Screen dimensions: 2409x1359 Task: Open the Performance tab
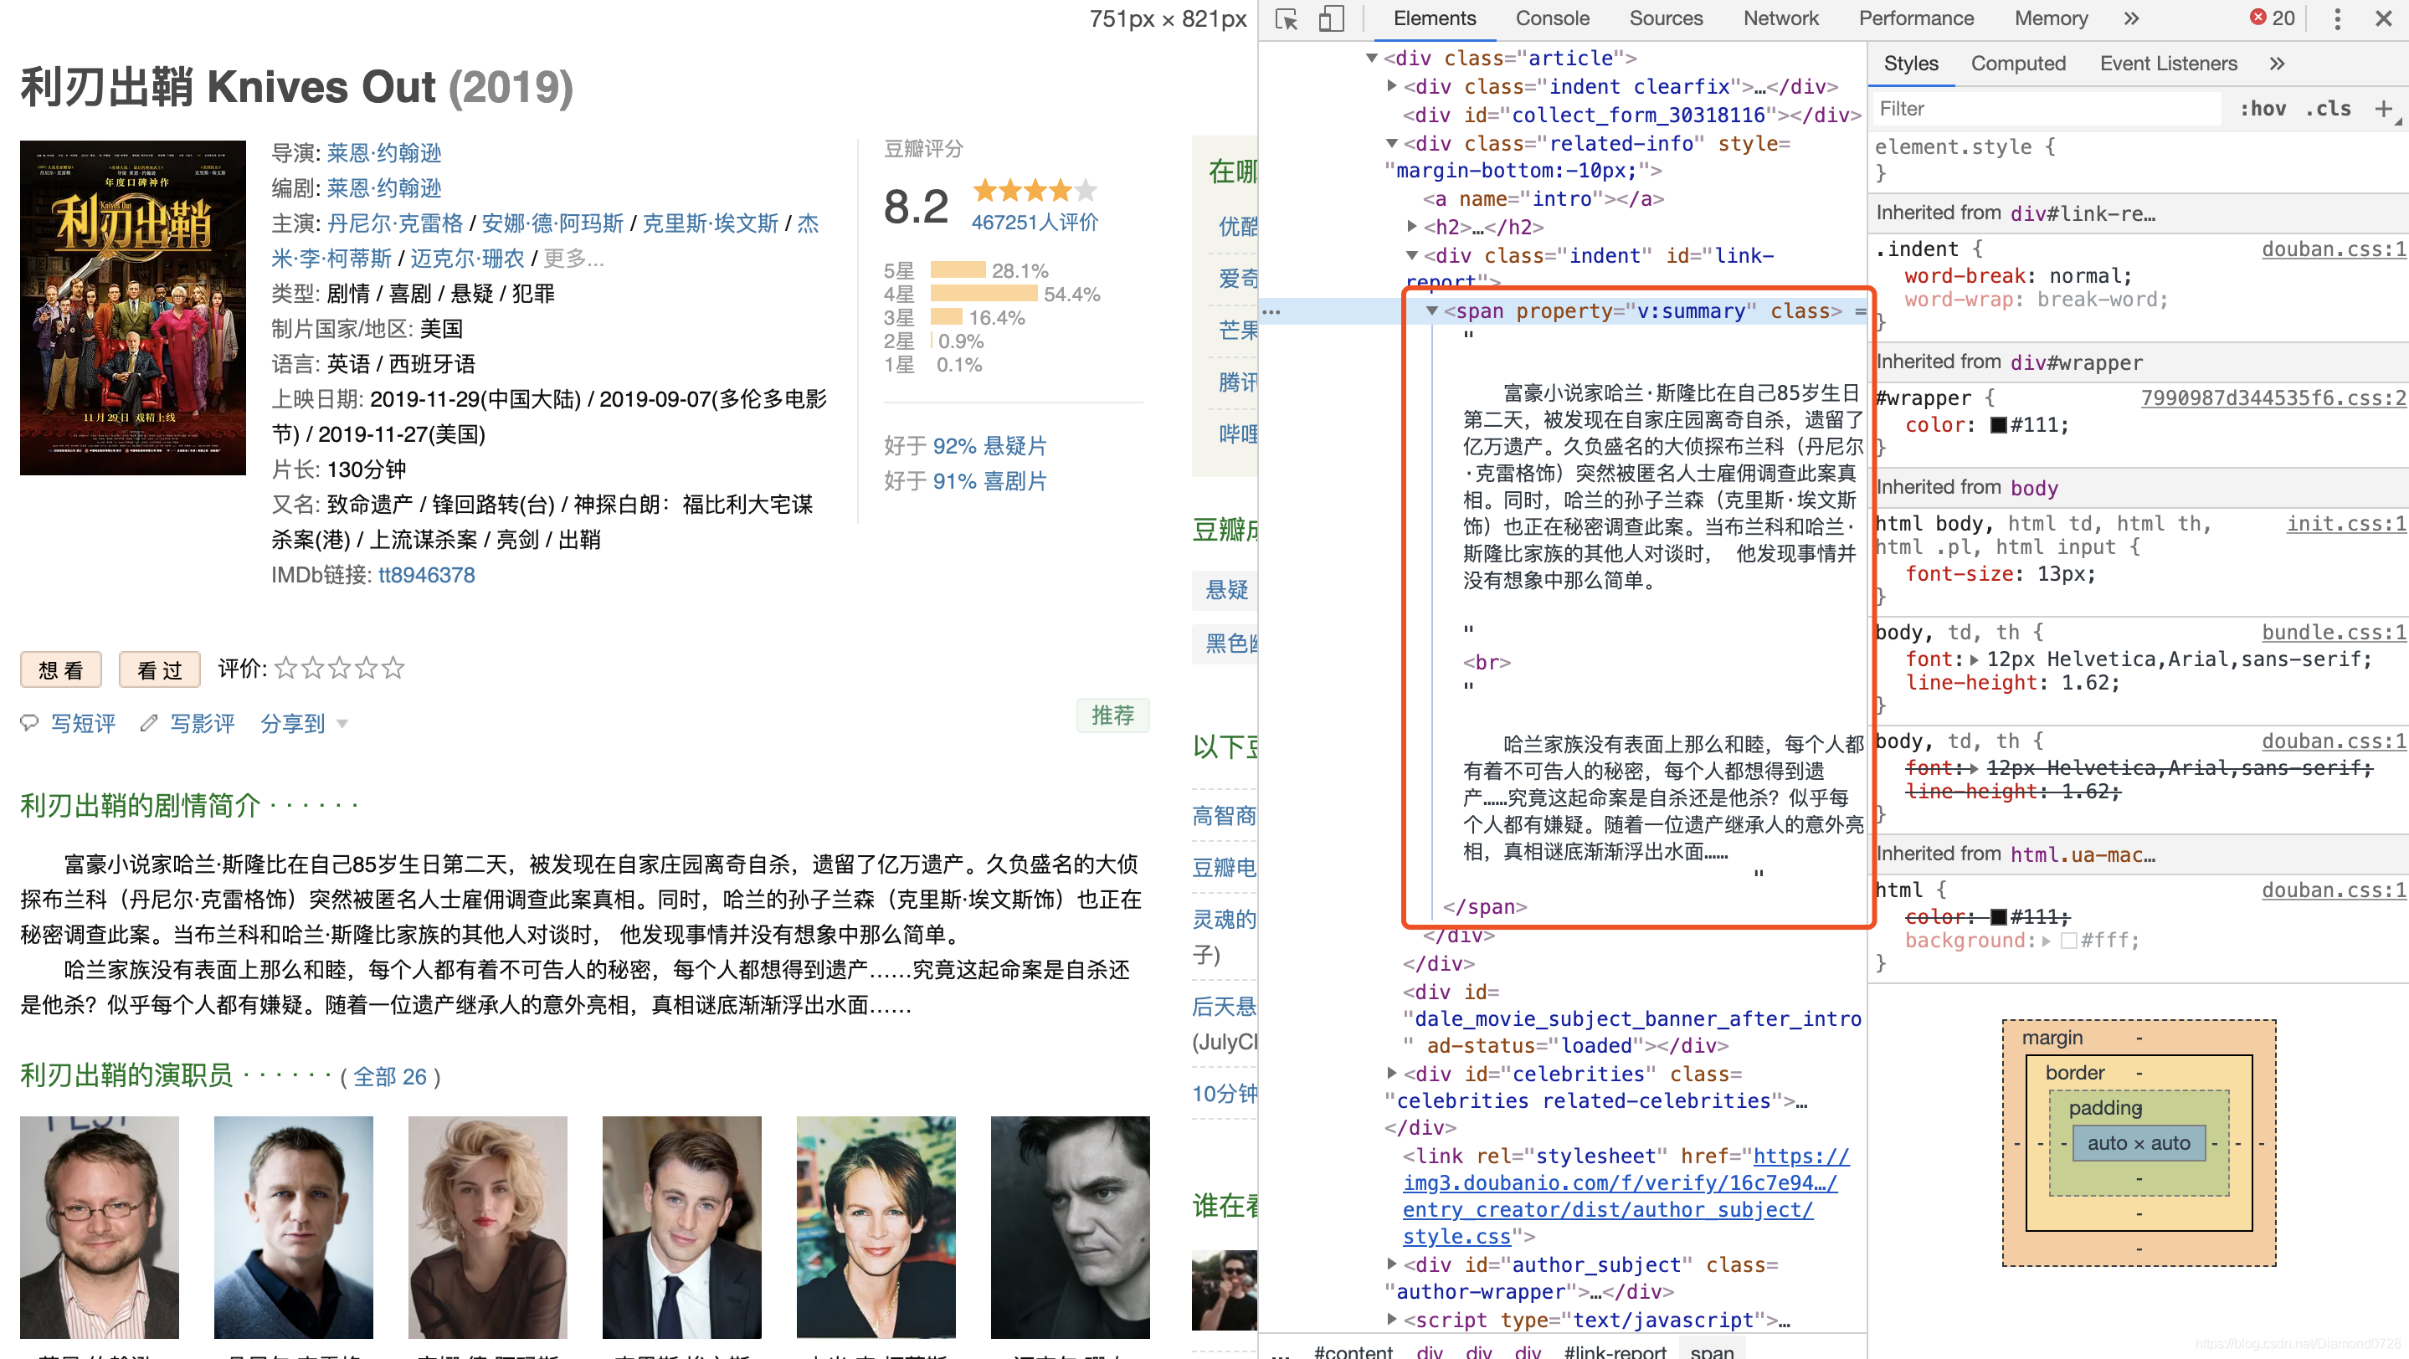(1915, 18)
